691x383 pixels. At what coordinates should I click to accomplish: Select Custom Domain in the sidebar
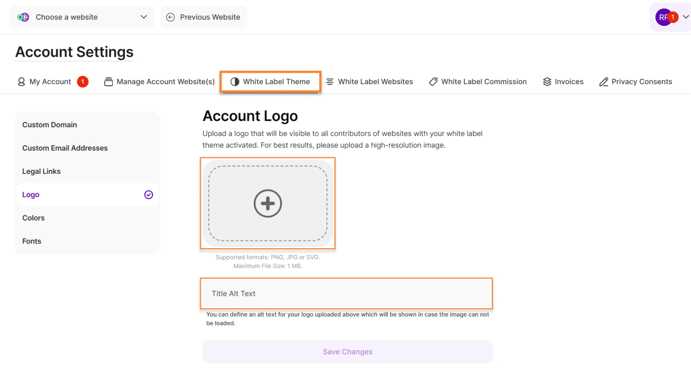point(49,125)
